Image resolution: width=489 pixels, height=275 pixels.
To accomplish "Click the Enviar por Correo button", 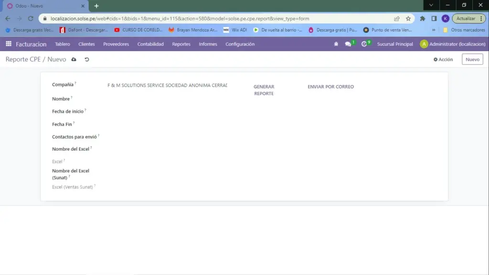I will coord(330,87).
